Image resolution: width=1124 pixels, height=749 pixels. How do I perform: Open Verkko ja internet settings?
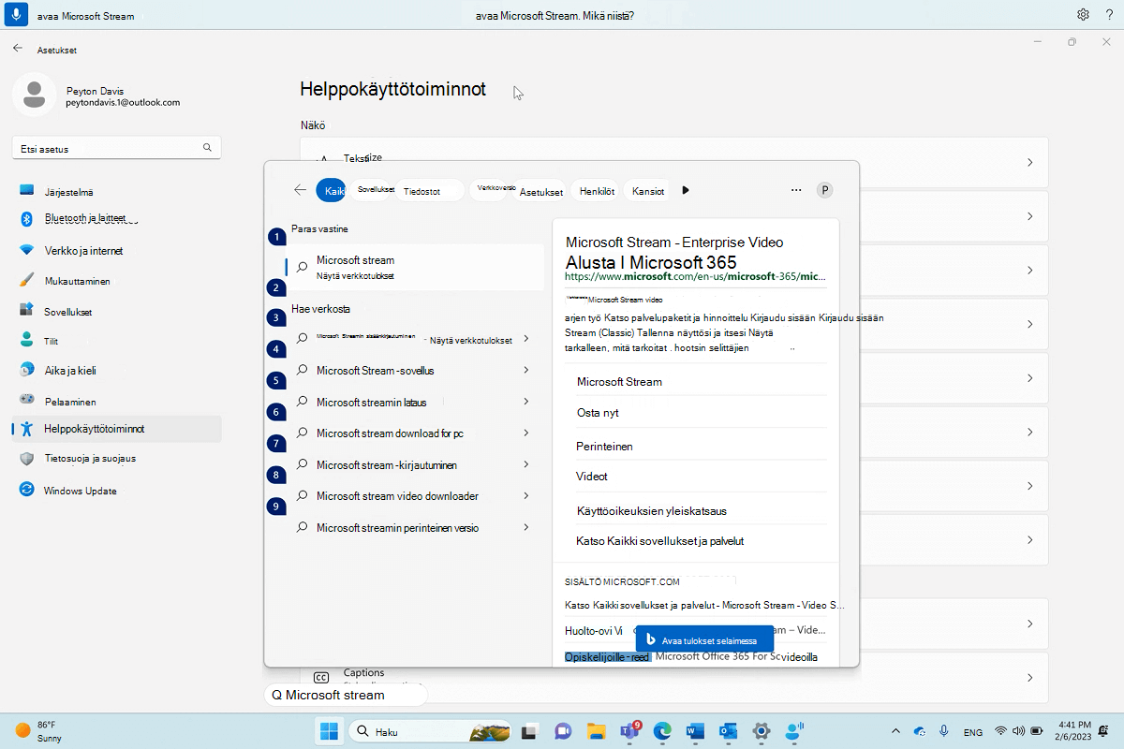[117, 251]
